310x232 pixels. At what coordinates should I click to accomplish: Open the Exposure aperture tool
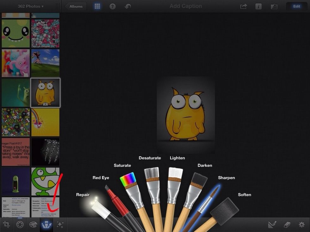pos(20,224)
